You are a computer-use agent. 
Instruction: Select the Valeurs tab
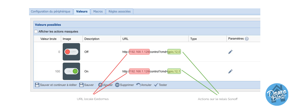[x=82, y=11]
